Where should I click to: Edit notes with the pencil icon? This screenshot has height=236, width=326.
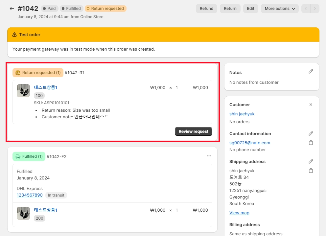tap(311, 72)
